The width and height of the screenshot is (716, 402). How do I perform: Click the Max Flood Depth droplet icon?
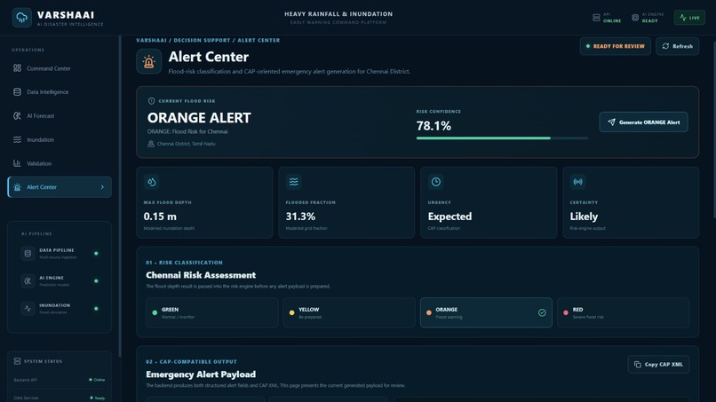pos(152,182)
